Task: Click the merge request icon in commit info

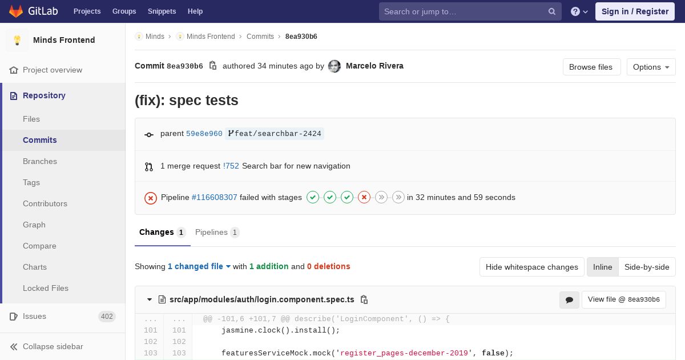Action: (149, 166)
